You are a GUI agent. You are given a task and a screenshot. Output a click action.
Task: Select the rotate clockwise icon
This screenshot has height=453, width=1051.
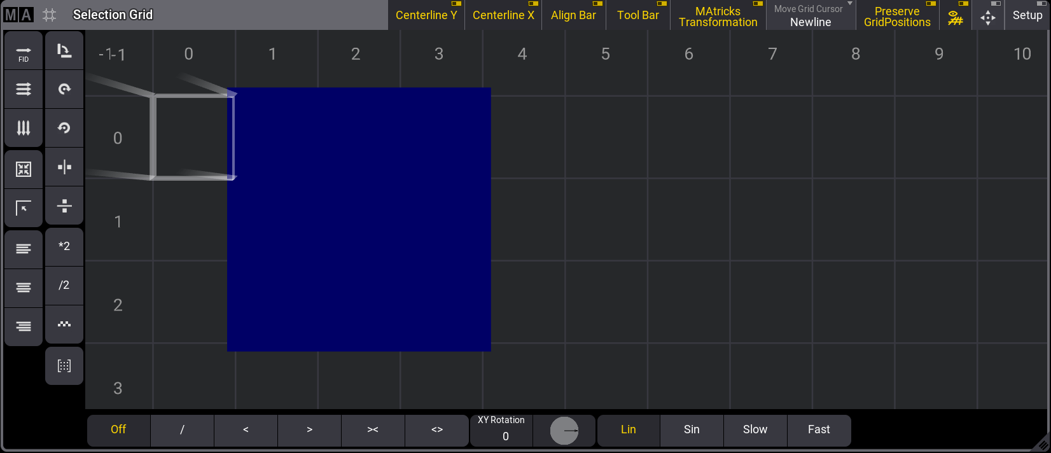click(64, 89)
